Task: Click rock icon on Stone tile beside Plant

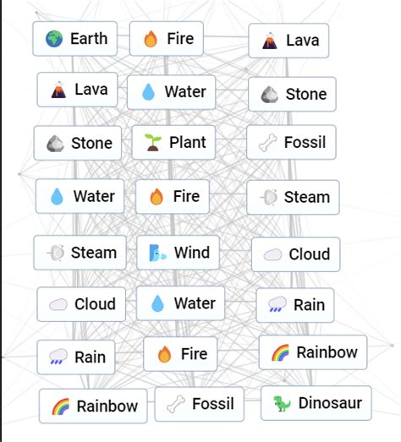Action: point(55,144)
